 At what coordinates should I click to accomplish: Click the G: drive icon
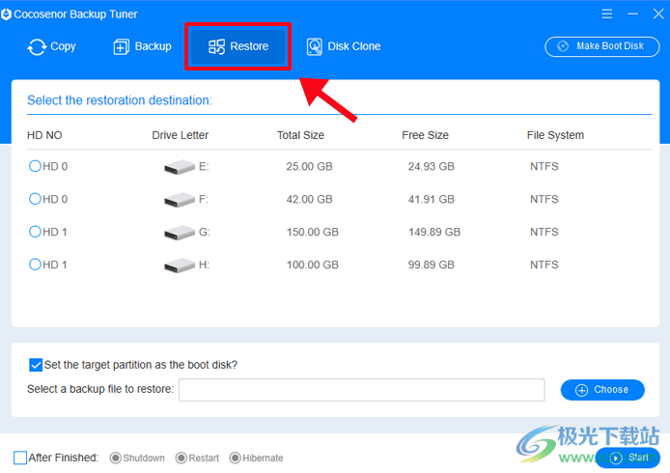pos(179,233)
